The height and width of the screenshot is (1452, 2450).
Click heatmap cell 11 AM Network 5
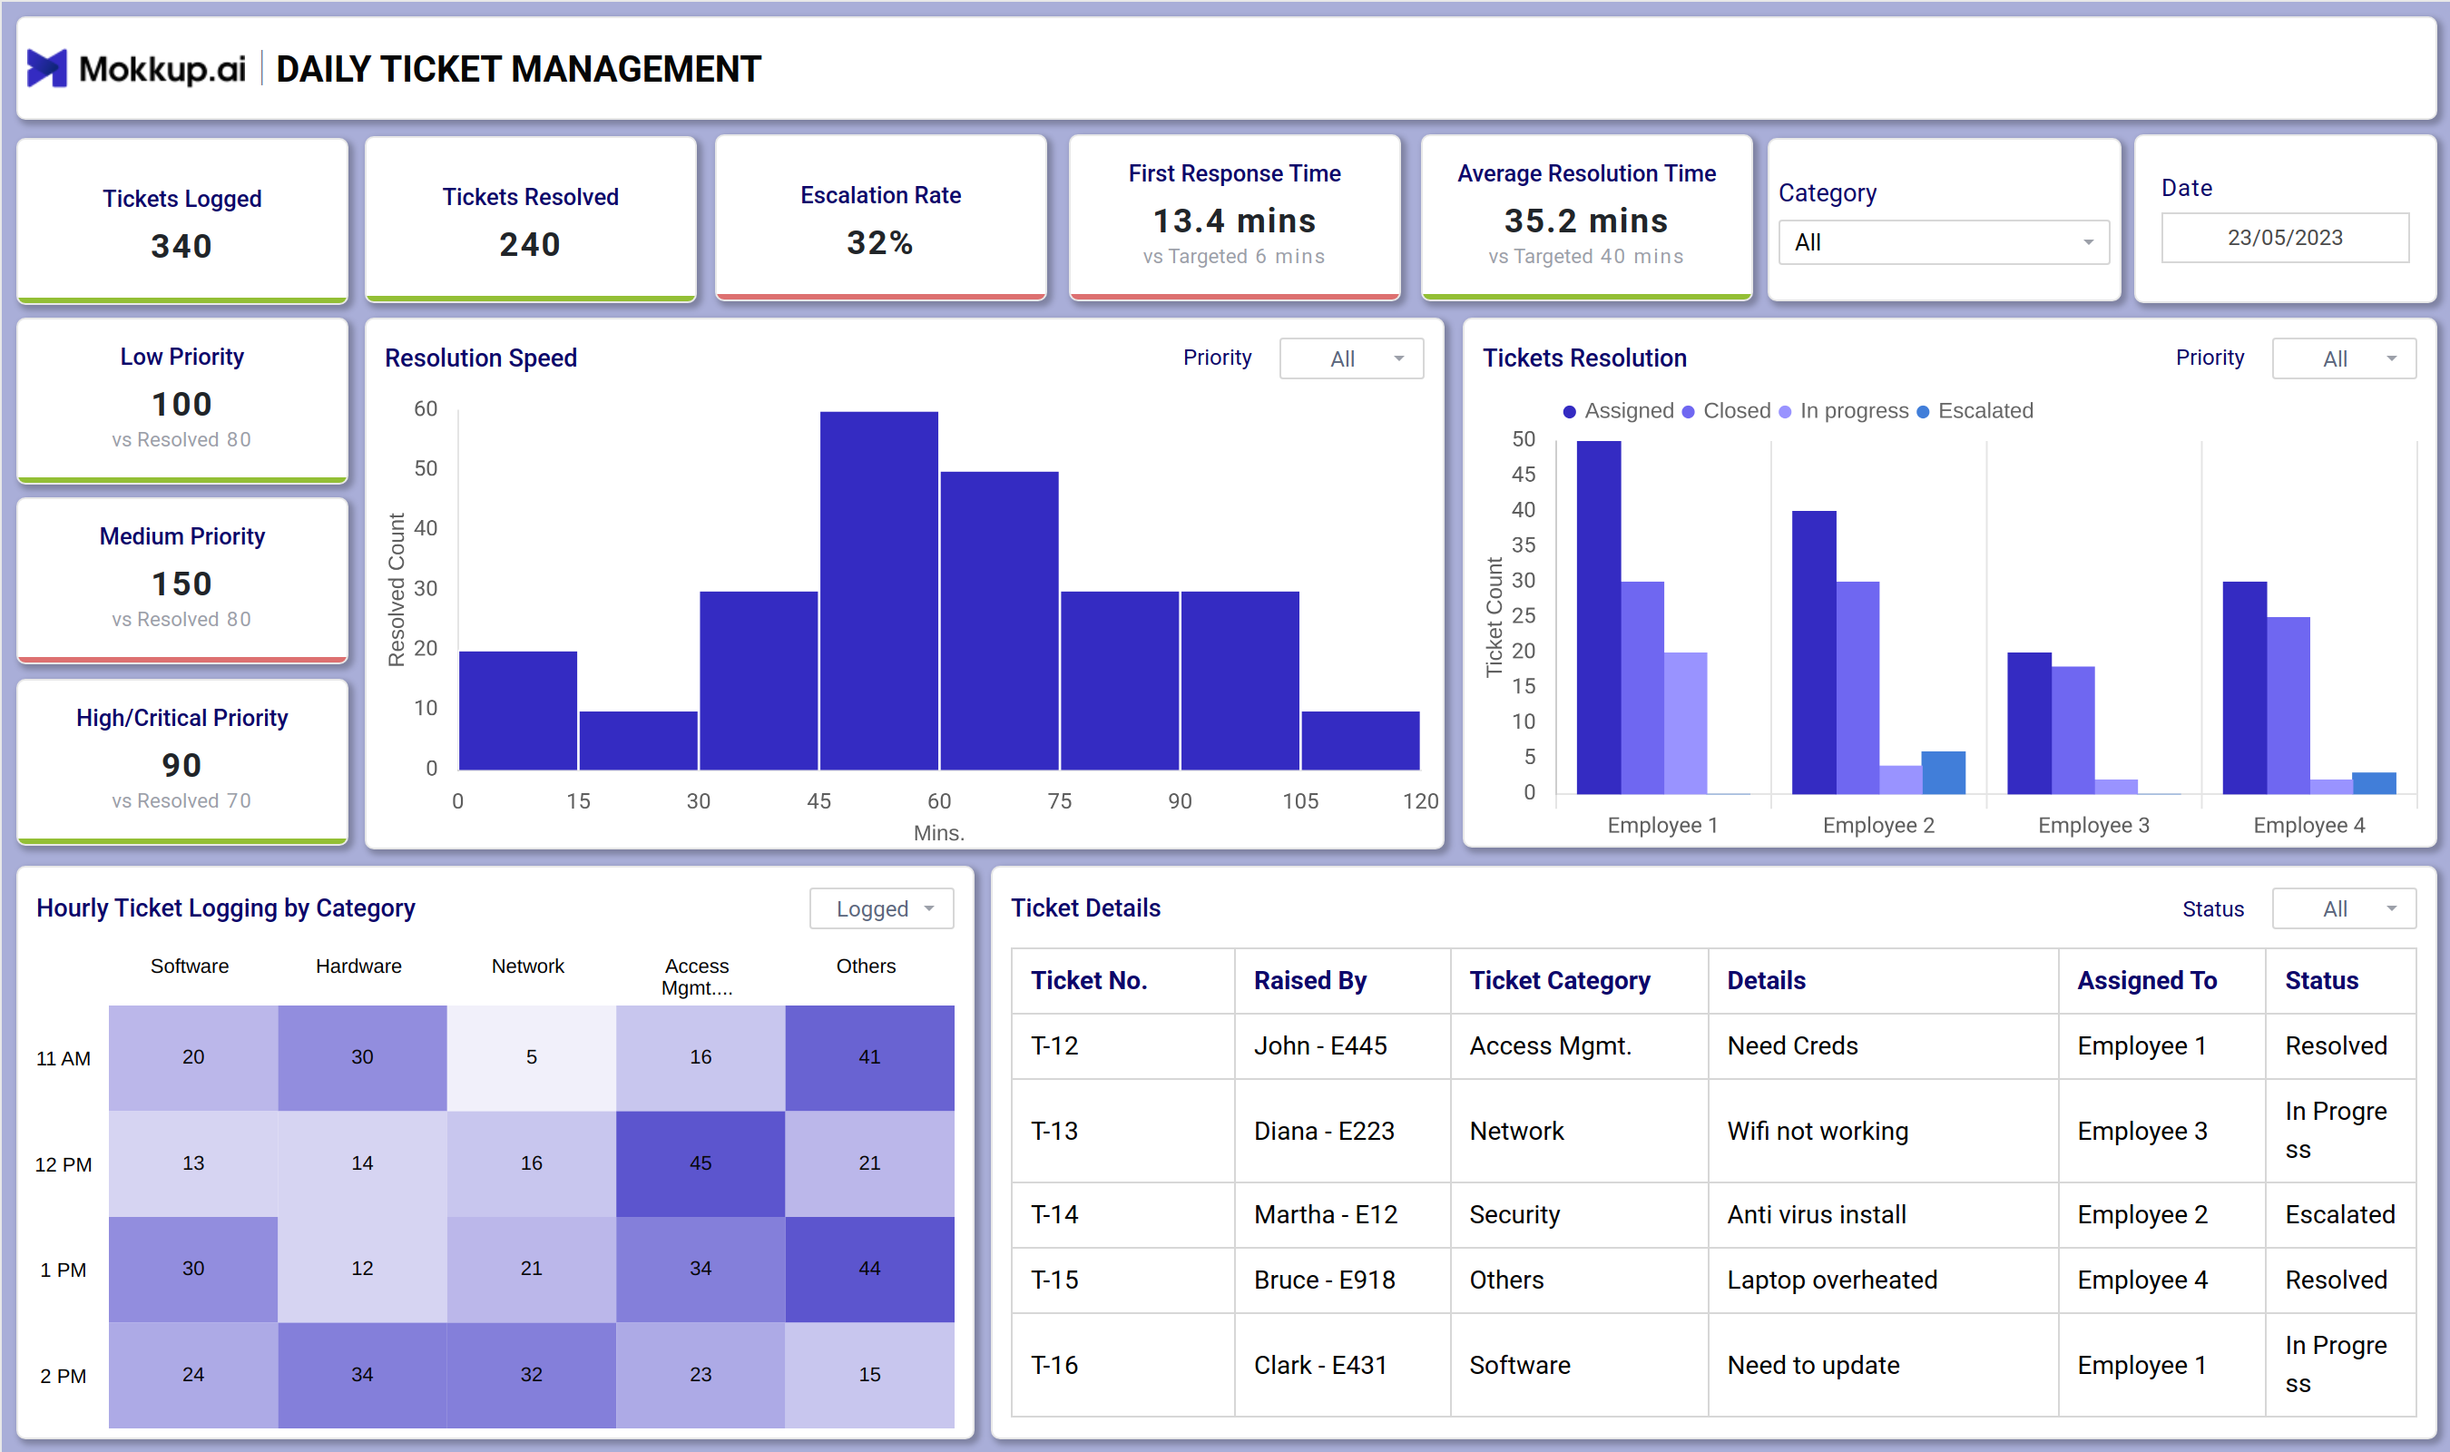point(531,1057)
